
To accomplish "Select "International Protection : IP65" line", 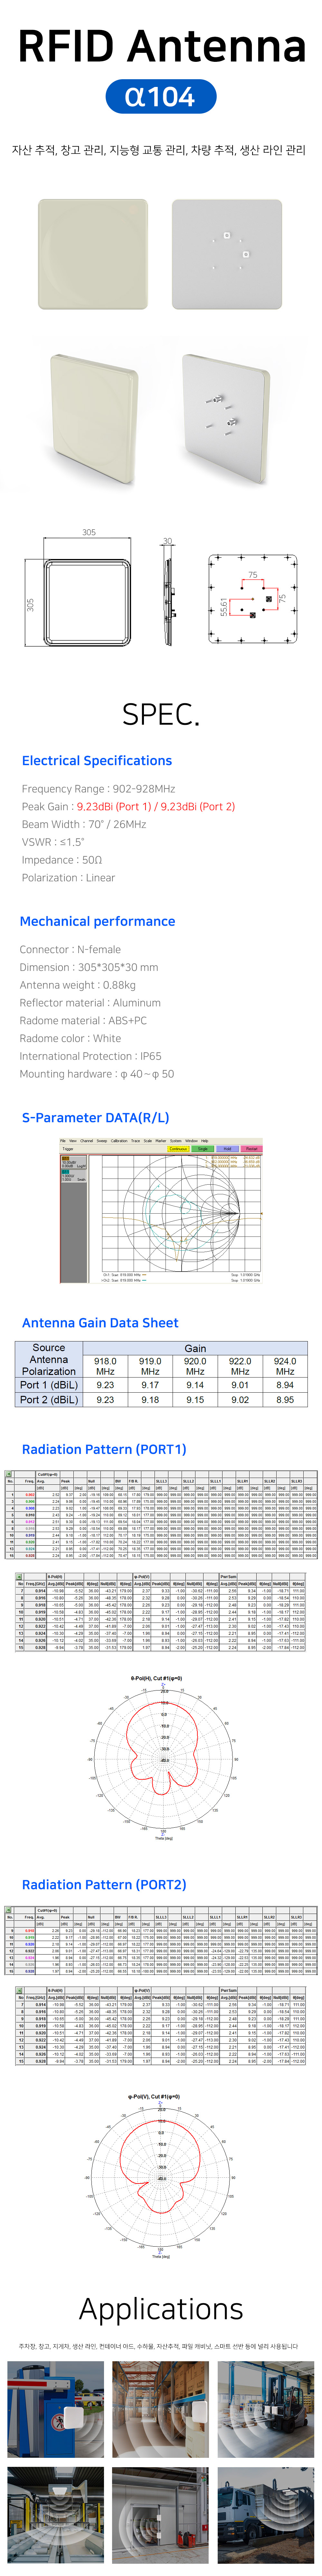I will (90, 1056).
